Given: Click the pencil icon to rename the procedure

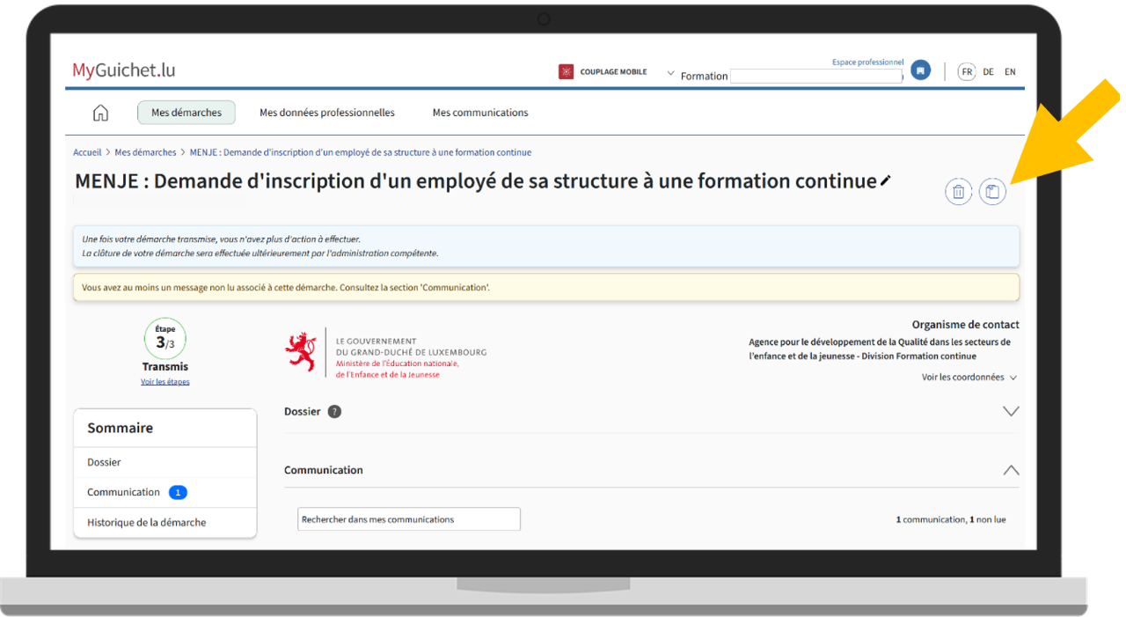Looking at the screenshot, I should point(886,181).
